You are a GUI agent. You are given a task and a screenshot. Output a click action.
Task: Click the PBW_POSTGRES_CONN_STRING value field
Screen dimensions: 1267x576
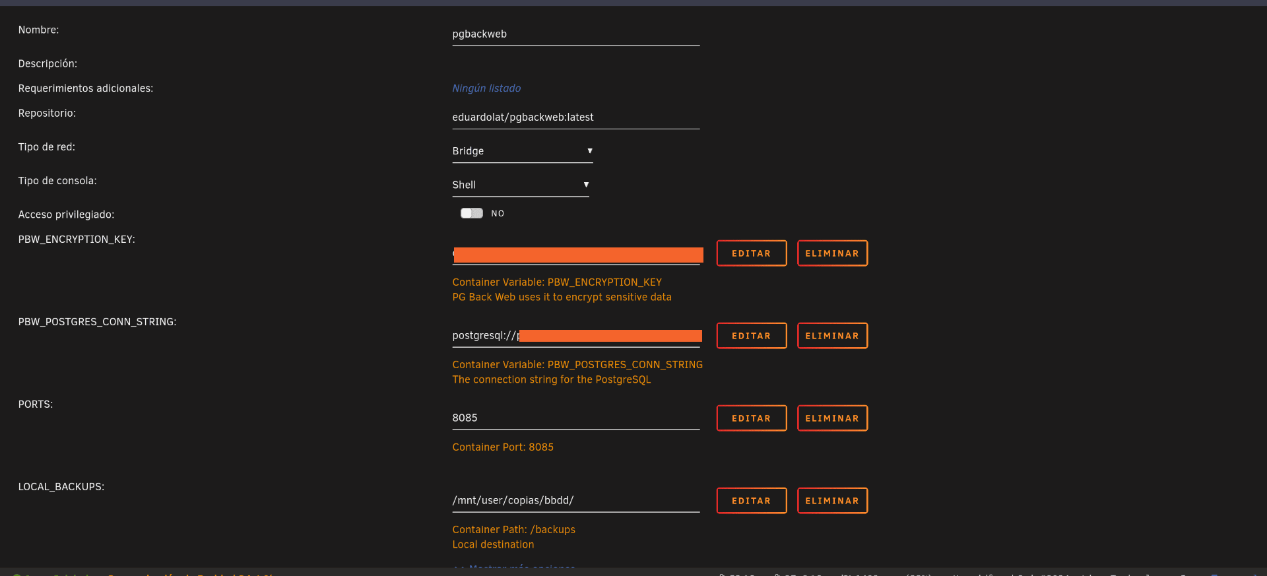[575, 336]
